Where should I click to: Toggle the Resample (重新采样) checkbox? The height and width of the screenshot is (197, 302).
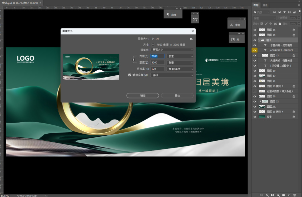[x=130, y=75]
